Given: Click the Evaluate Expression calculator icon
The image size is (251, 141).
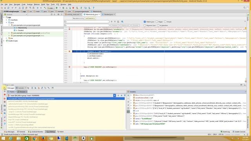Looking at the screenshot, I should pyautogui.click(x=53, y=88).
